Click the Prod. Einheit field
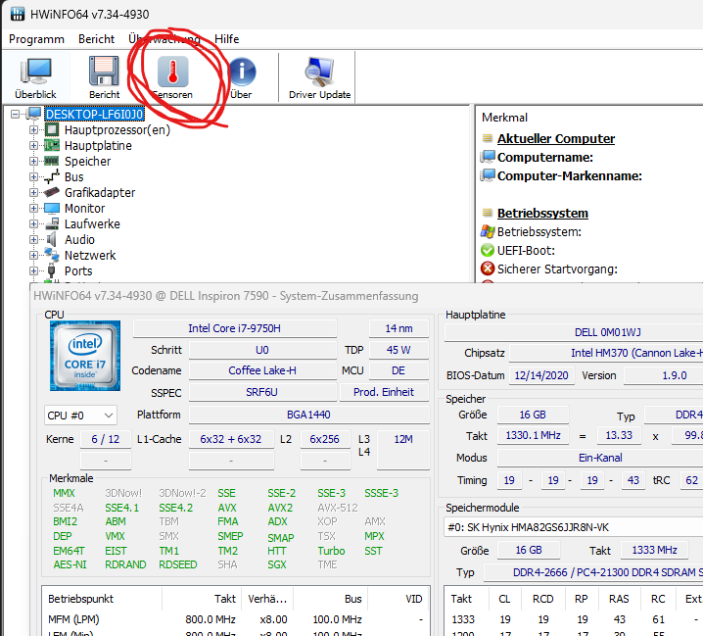The width and height of the screenshot is (703, 636). pyautogui.click(x=384, y=392)
